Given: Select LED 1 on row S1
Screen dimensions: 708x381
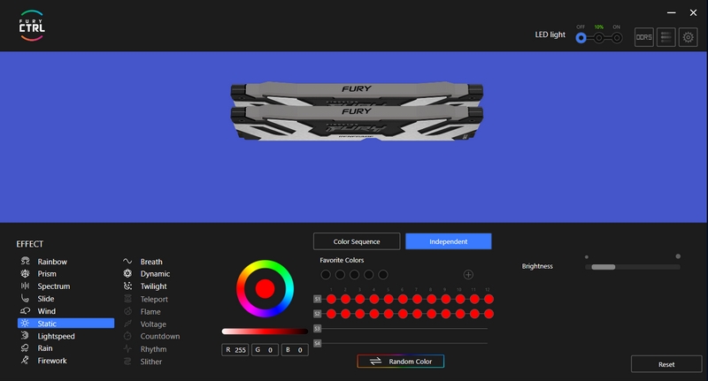Looking at the screenshot, I should pos(331,299).
